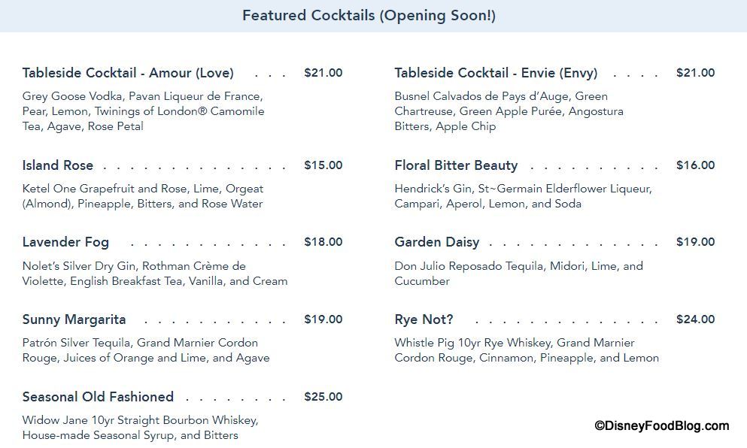
Task: Open the Floral Bitter Beauty item
Action: (456, 165)
